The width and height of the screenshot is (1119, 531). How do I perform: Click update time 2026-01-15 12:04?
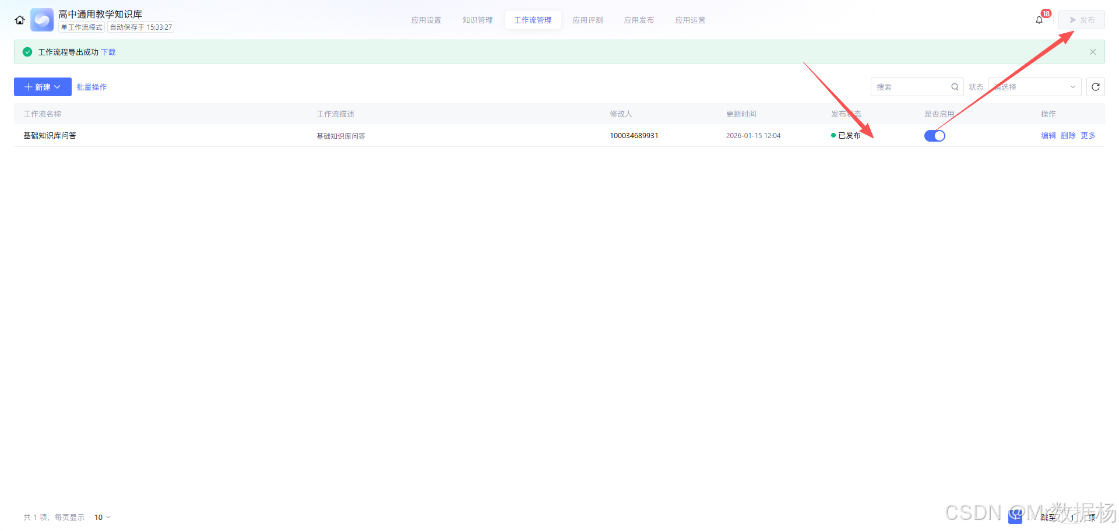click(x=753, y=135)
